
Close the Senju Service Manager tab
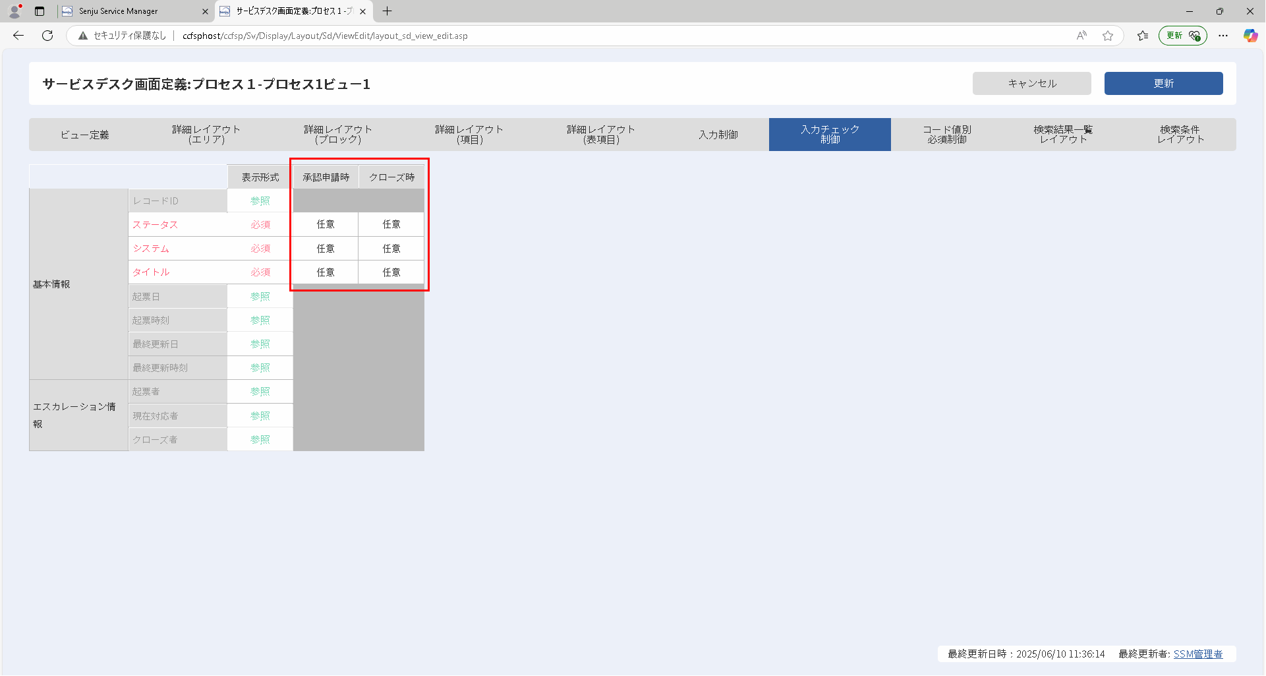[x=205, y=11]
